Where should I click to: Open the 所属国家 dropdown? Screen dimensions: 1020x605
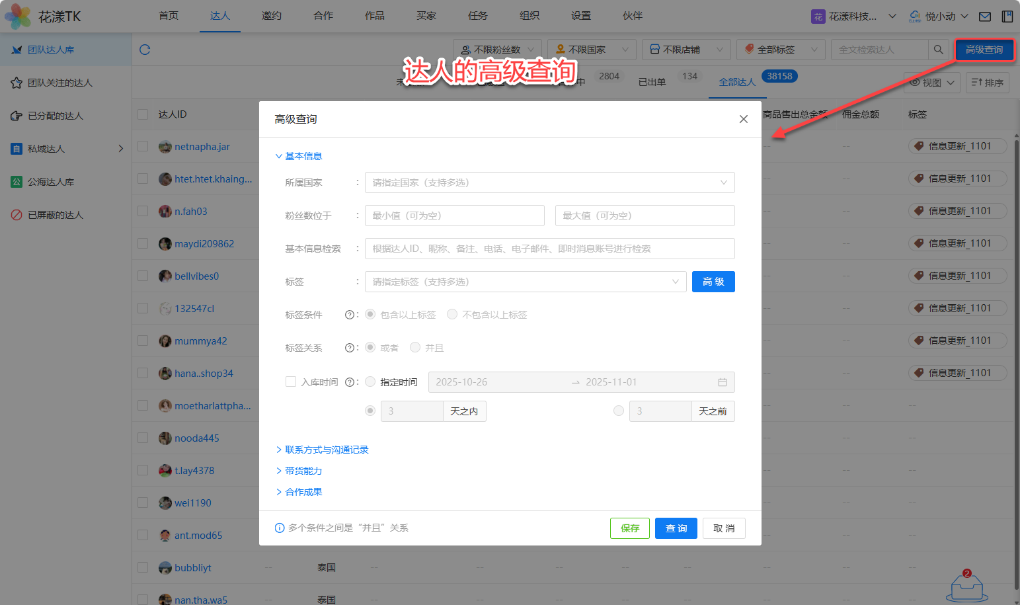click(549, 182)
